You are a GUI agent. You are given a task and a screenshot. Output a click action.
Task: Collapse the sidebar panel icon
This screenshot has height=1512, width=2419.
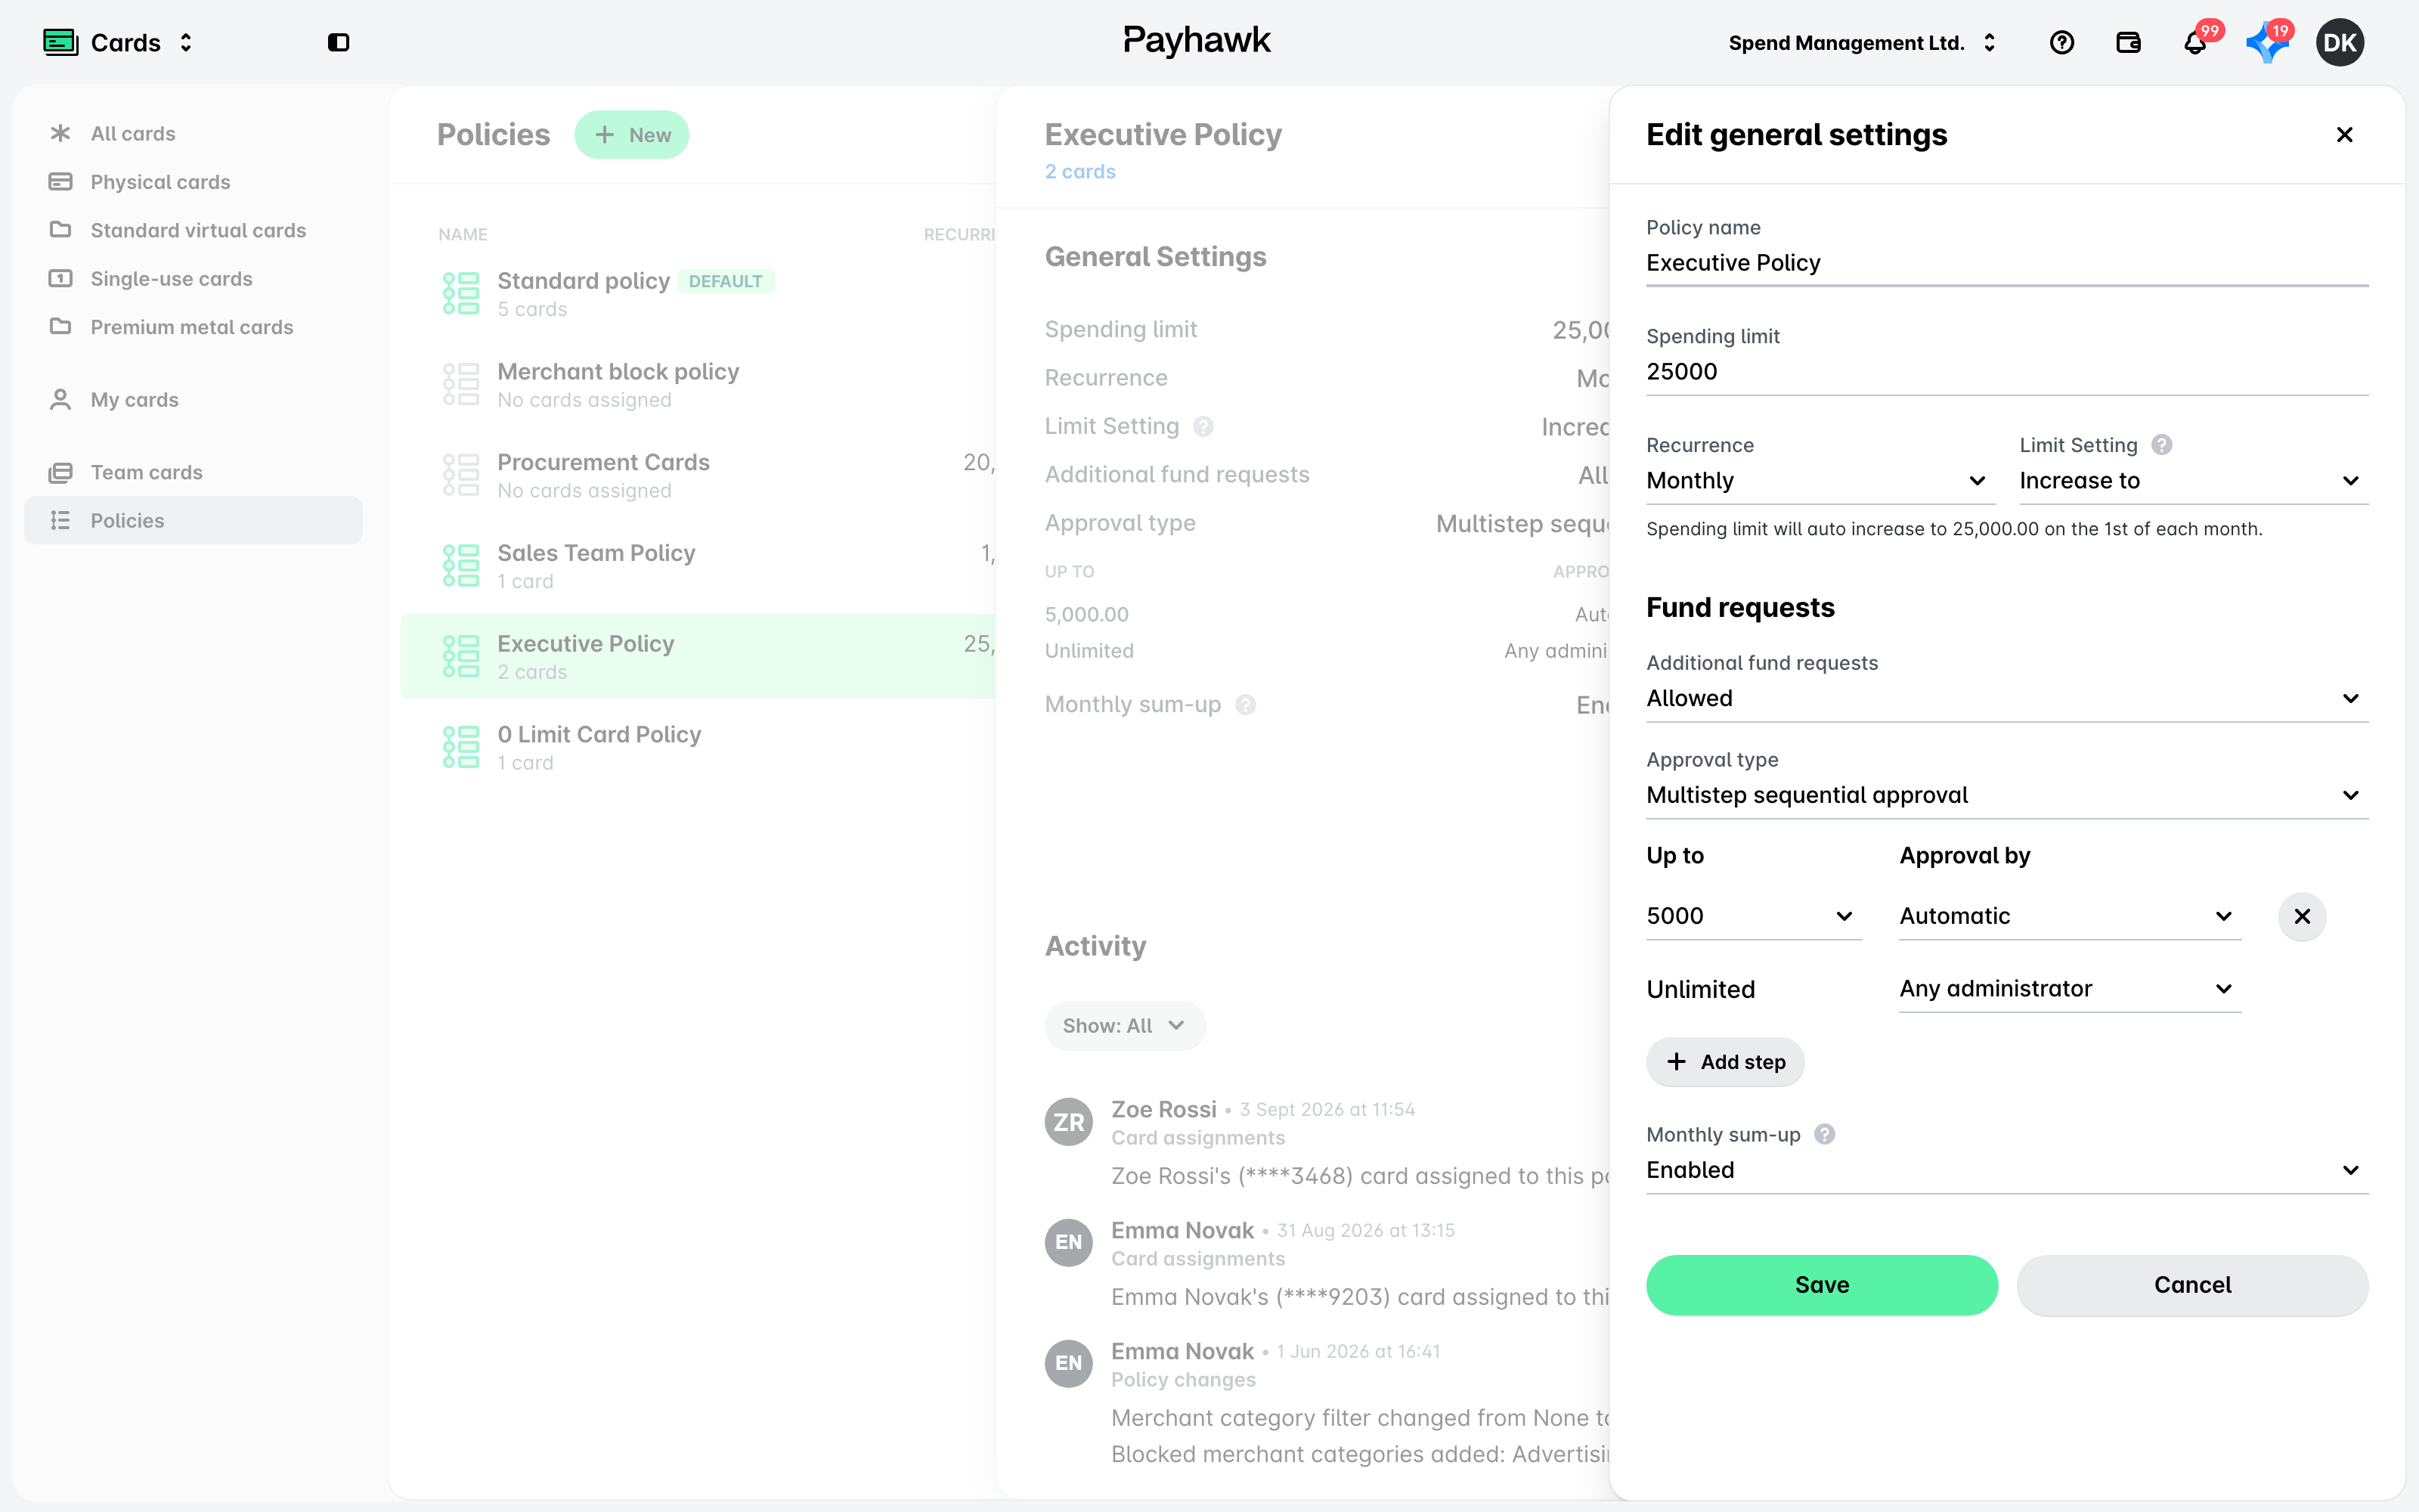point(338,42)
